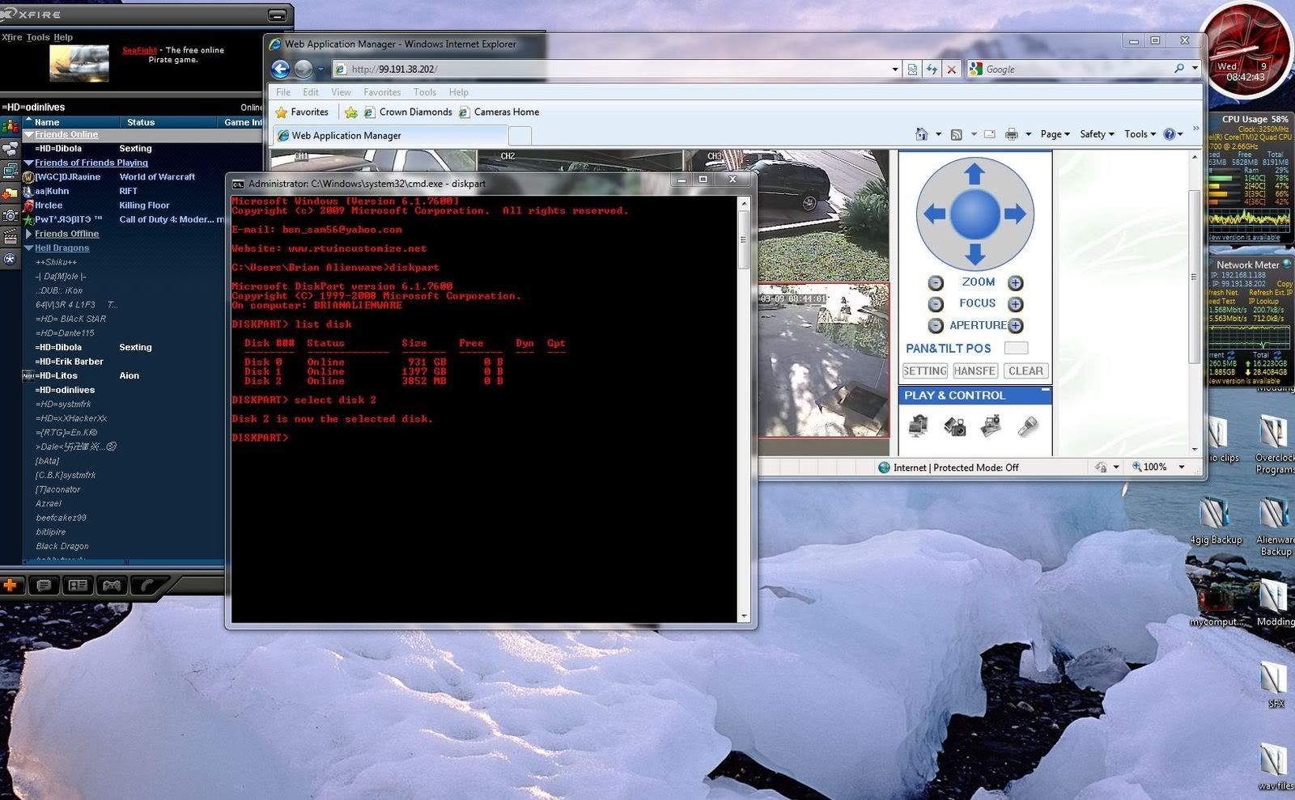Image resolution: width=1295 pixels, height=800 pixels.
Task: Collapse Friends of Friends Playing group
Action: click(x=28, y=163)
